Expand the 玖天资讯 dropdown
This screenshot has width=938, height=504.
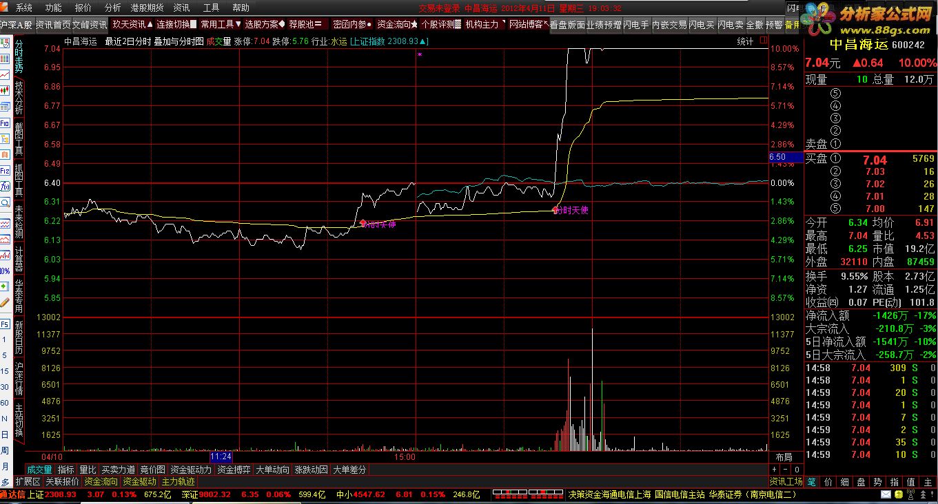[132, 25]
